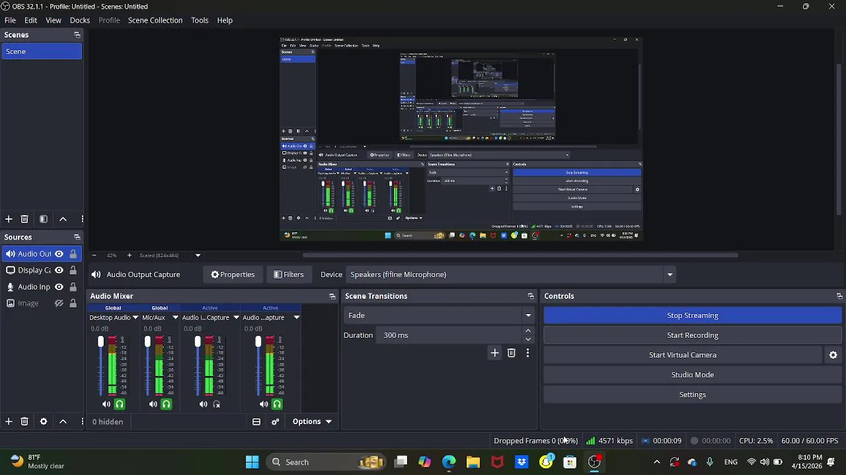Image resolution: width=846 pixels, height=475 pixels.
Task: Open Microsoft Edge from the taskbar
Action: pyautogui.click(x=449, y=462)
